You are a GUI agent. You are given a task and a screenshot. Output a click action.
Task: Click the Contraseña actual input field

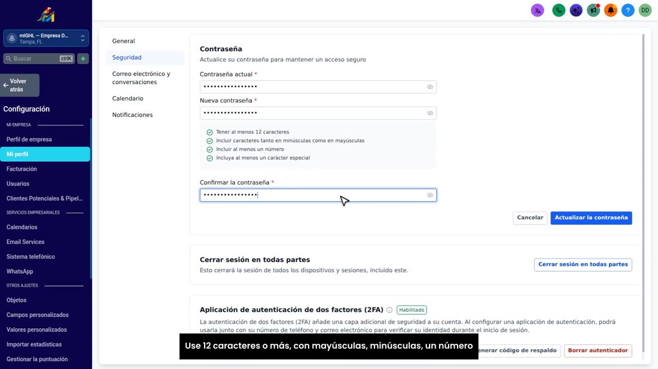(318, 87)
